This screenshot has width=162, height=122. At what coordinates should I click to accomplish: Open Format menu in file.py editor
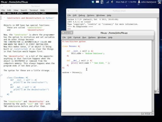pyautogui.click(x=77, y=37)
